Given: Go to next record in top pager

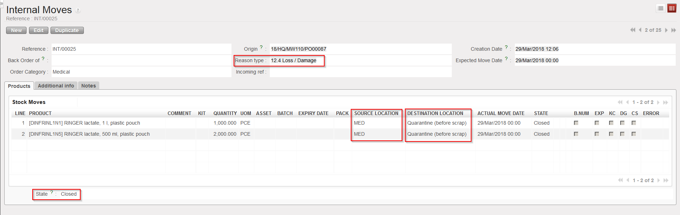Looking at the screenshot, I should point(666,30).
